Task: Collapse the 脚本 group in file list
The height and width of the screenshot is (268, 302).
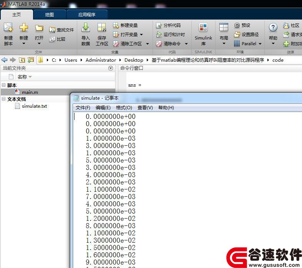Action: (4, 85)
